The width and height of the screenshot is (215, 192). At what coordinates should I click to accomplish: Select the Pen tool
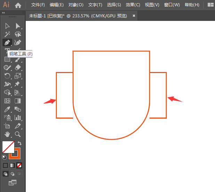7,42
